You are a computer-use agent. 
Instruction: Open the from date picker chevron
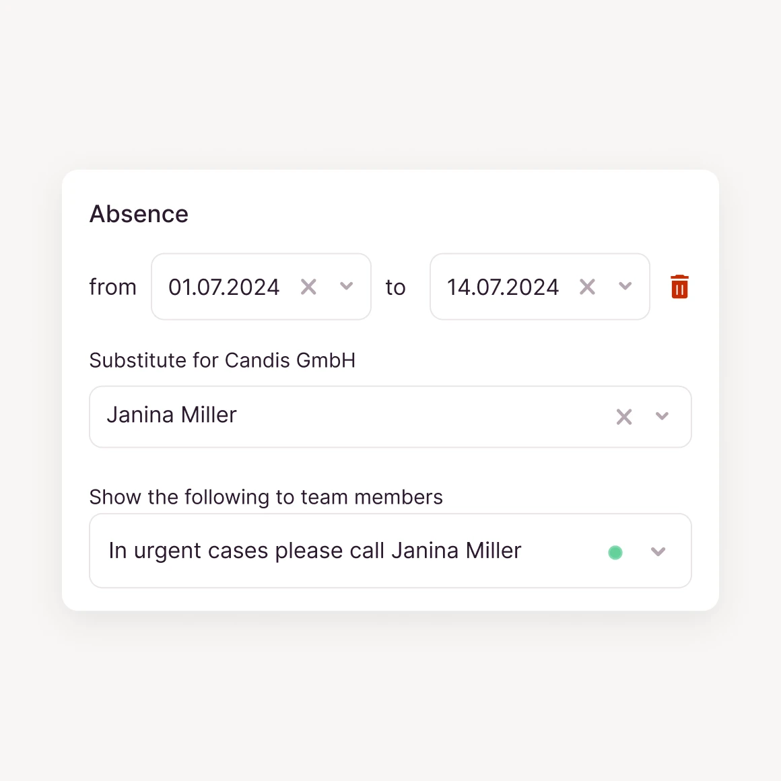click(347, 287)
